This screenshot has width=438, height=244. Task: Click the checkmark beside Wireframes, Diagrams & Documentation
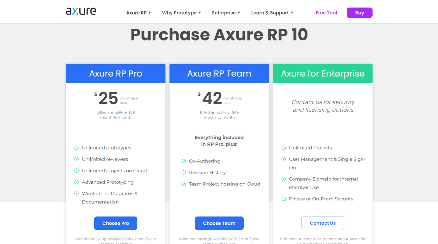76,193
